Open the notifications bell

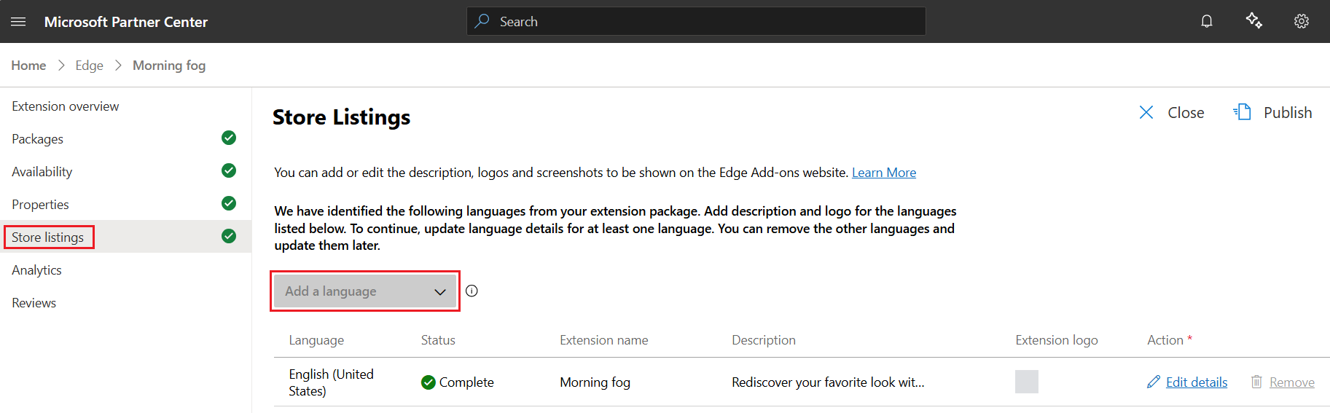(1207, 21)
